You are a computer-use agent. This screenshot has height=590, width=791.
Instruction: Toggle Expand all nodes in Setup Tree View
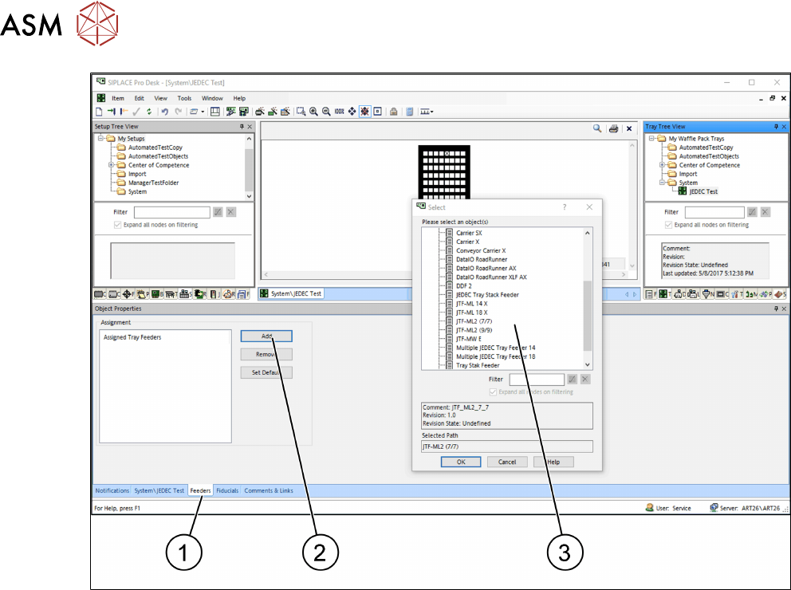pyautogui.click(x=117, y=225)
